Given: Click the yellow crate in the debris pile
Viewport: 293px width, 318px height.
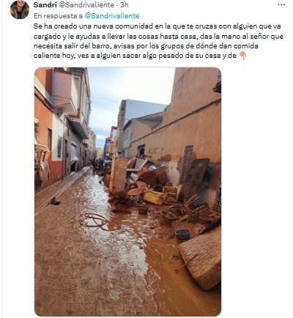Looking at the screenshot, I should (154, 197).
